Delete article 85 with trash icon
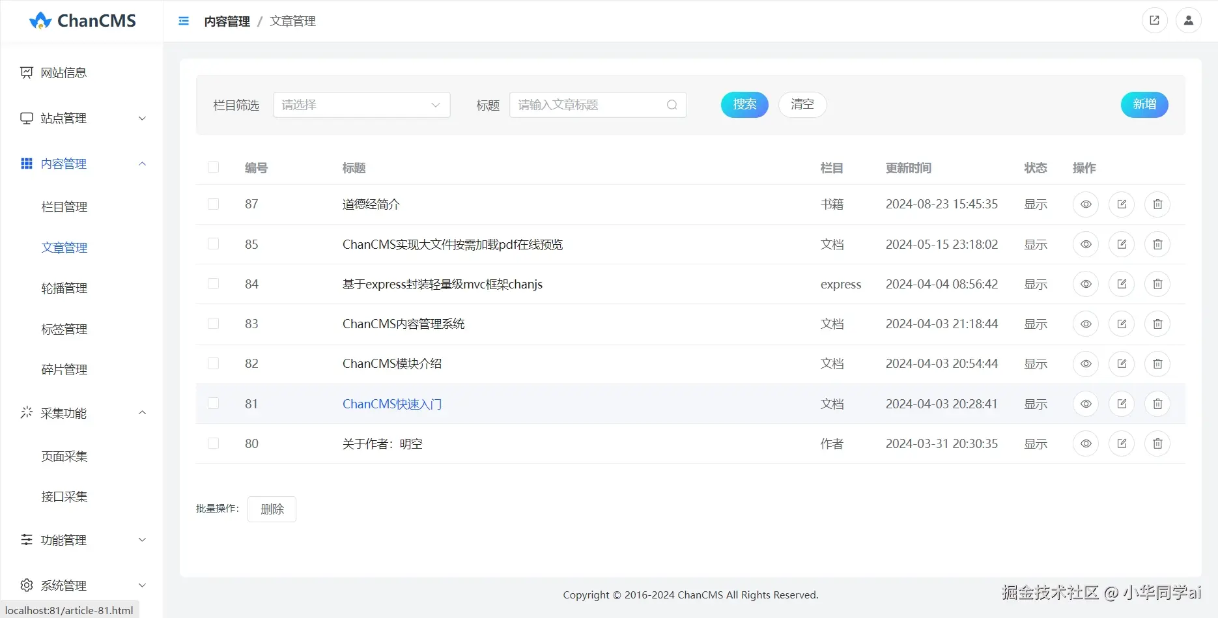The height and width of the screenshot is (618, 1218). pyautogui.click(x=1157, y=244)
